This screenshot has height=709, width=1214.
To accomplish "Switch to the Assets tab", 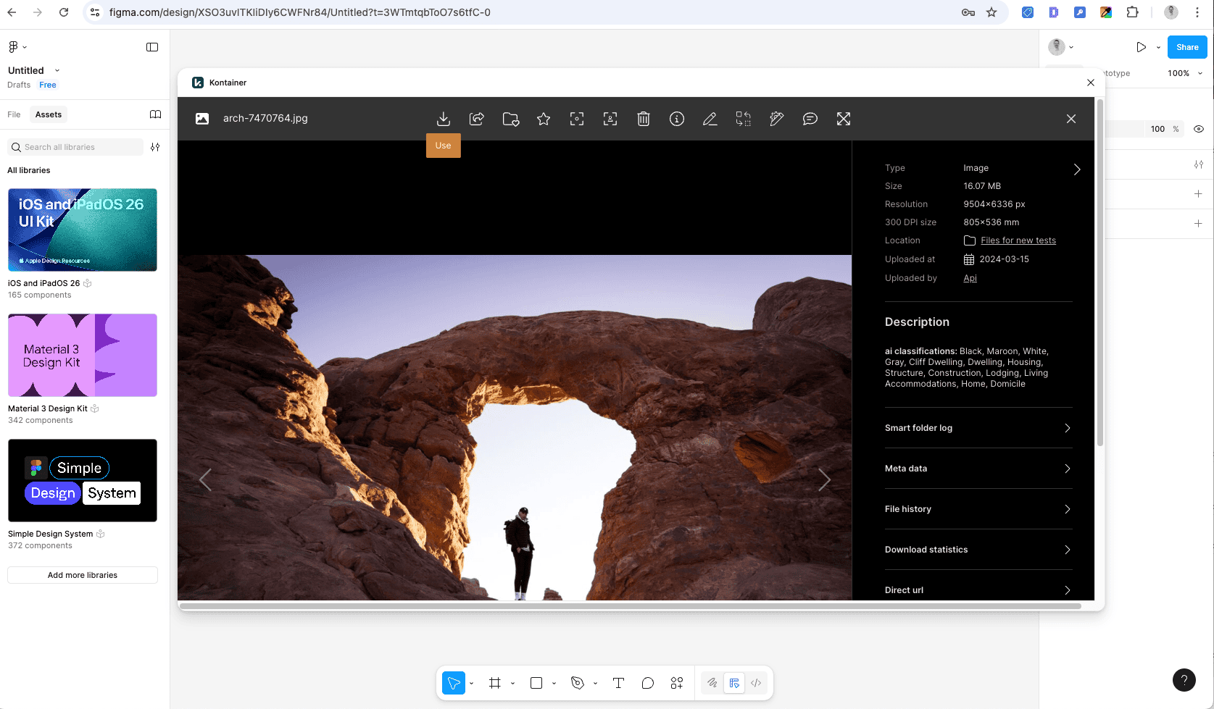I will (x=48, y=114).
